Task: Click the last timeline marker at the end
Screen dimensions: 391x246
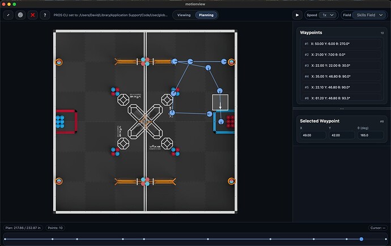Action: [x=386, y=239]
